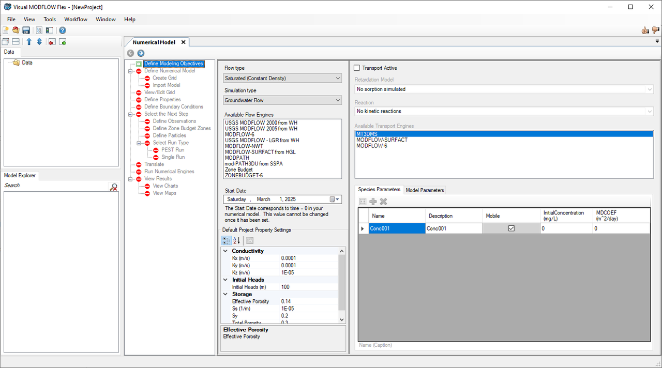Click the tile windows horizontally icon
Viewport: 662px width, 368px height.
pyautogui.click(x=16, y=42)
